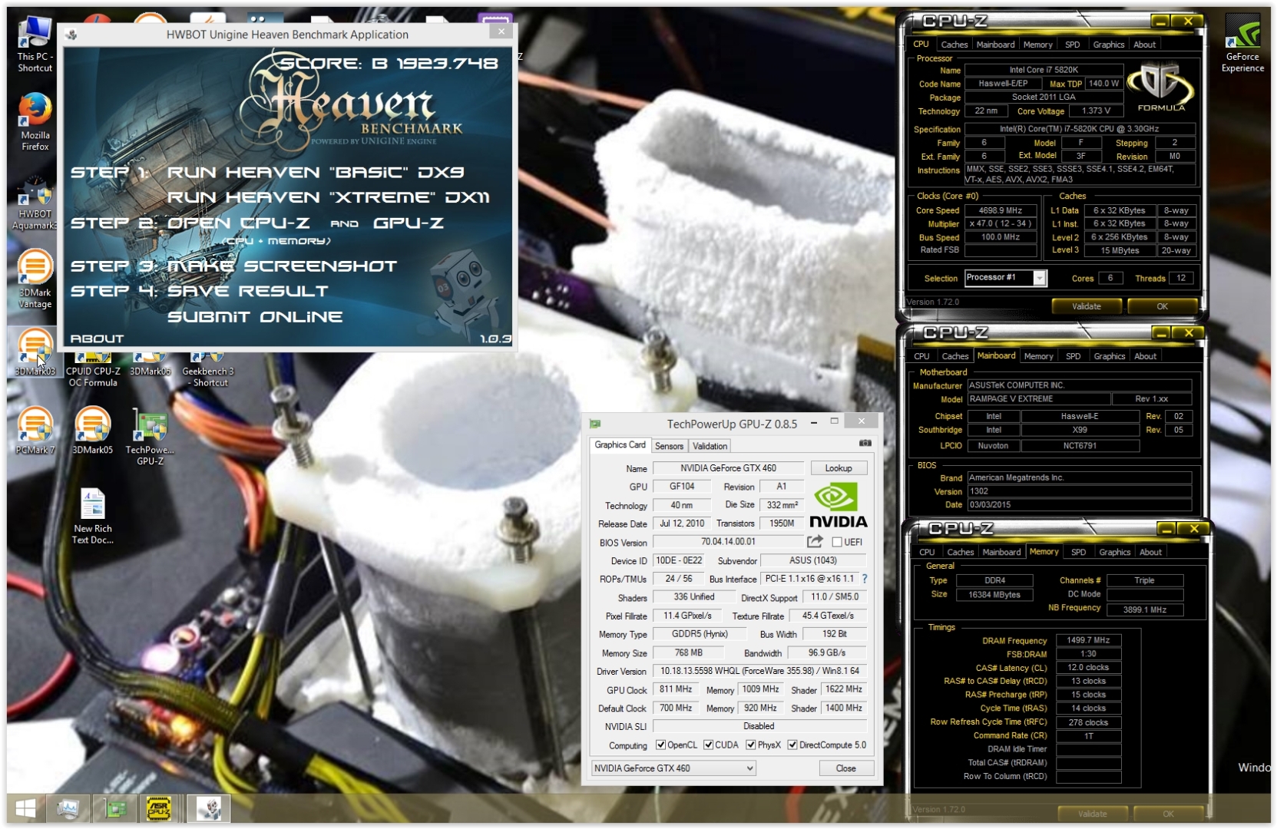Click CPU name Intel Core i7 5820K field

(x=1044, y=70)
